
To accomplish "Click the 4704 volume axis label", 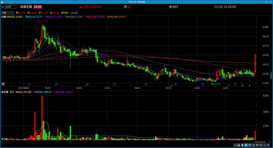I will [x=266, y=96].
